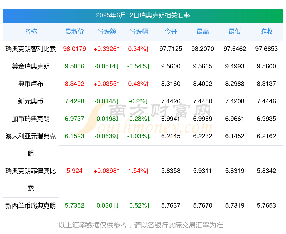Image resolution: width=286 pixels, height=234 pixels.
Task: Click the 最新价 column header
Action: point(75,32)
